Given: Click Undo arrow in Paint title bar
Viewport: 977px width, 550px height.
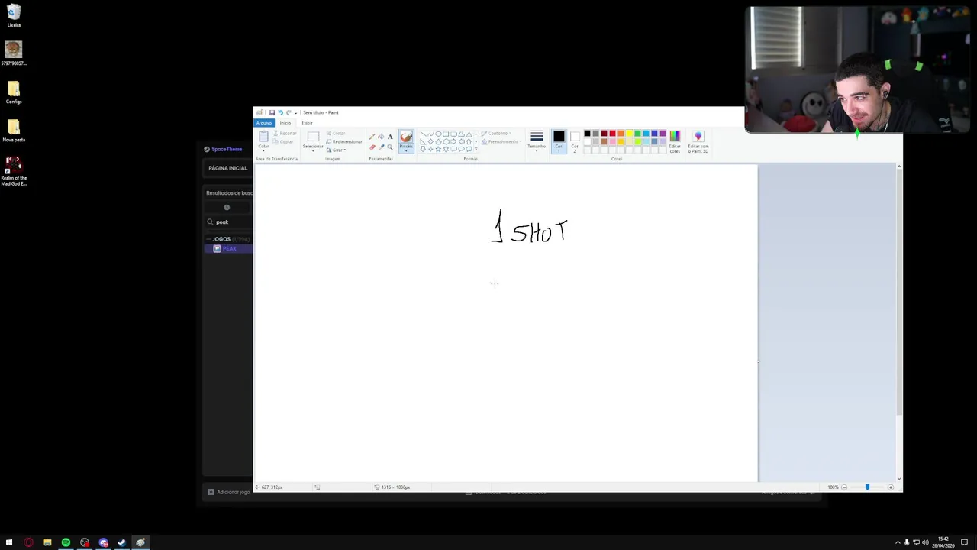Looking at the screenshot, I should coord(280,112).
